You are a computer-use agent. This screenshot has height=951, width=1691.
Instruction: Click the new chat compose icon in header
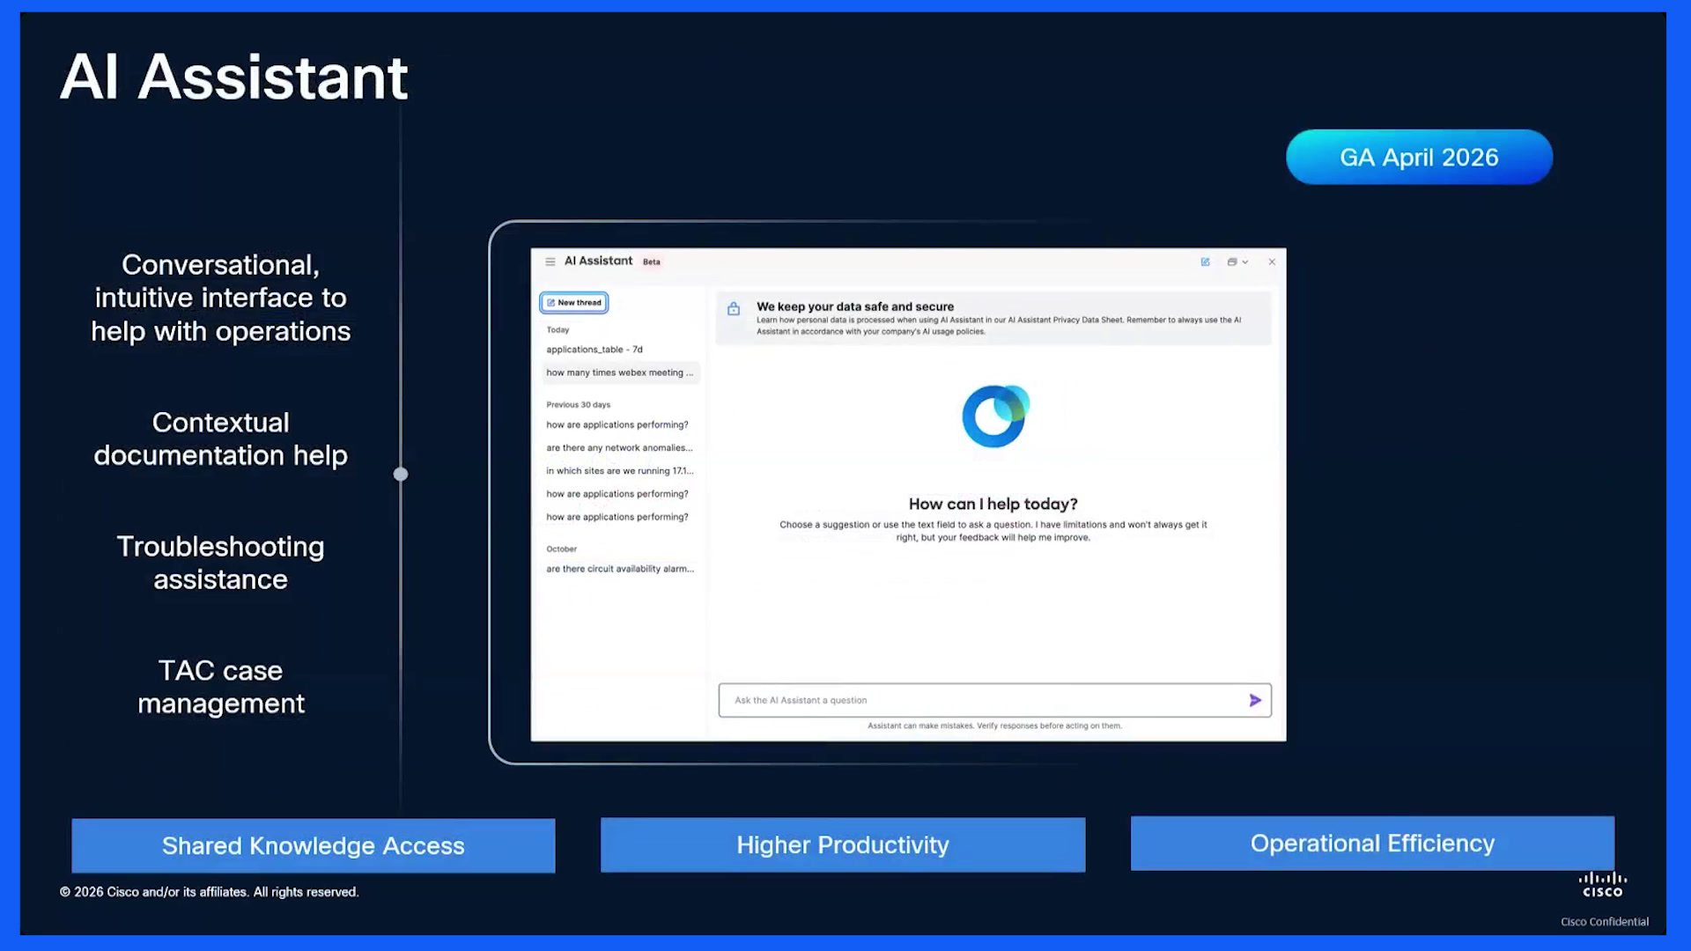point(1205,262)
